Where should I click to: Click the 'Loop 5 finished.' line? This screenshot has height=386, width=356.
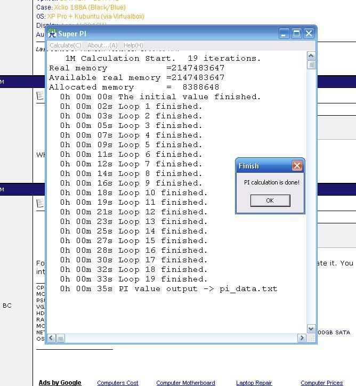[131, 145]
